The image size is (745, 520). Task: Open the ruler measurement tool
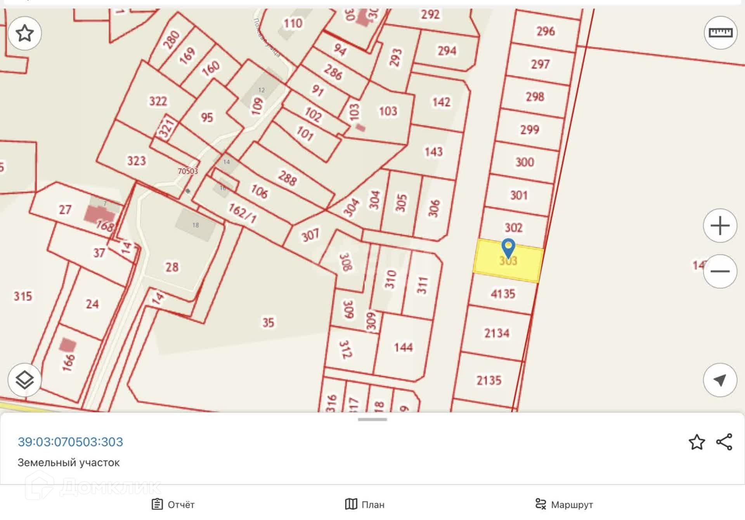tap(721, 33)
